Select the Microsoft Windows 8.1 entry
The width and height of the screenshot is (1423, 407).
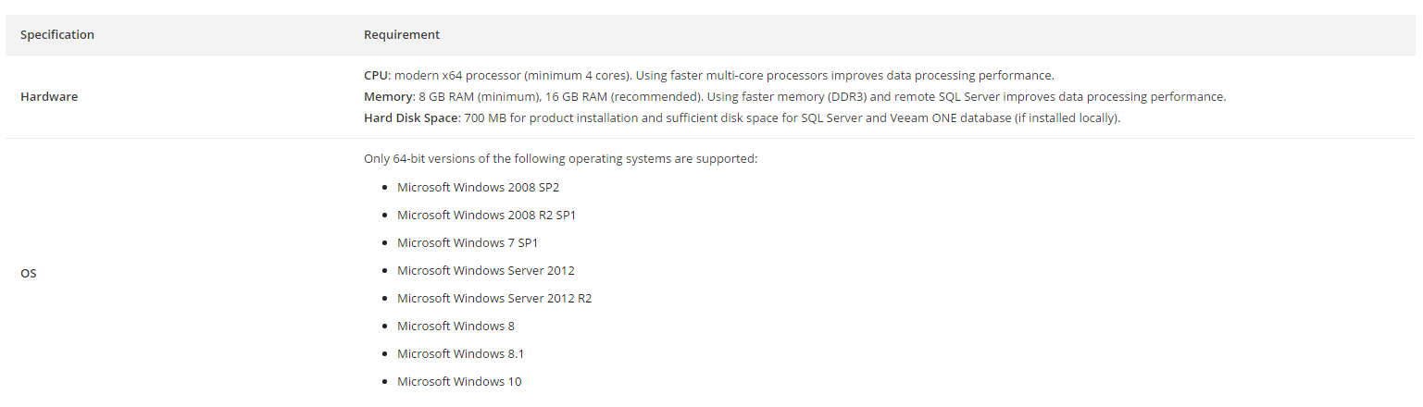(461, 353)
